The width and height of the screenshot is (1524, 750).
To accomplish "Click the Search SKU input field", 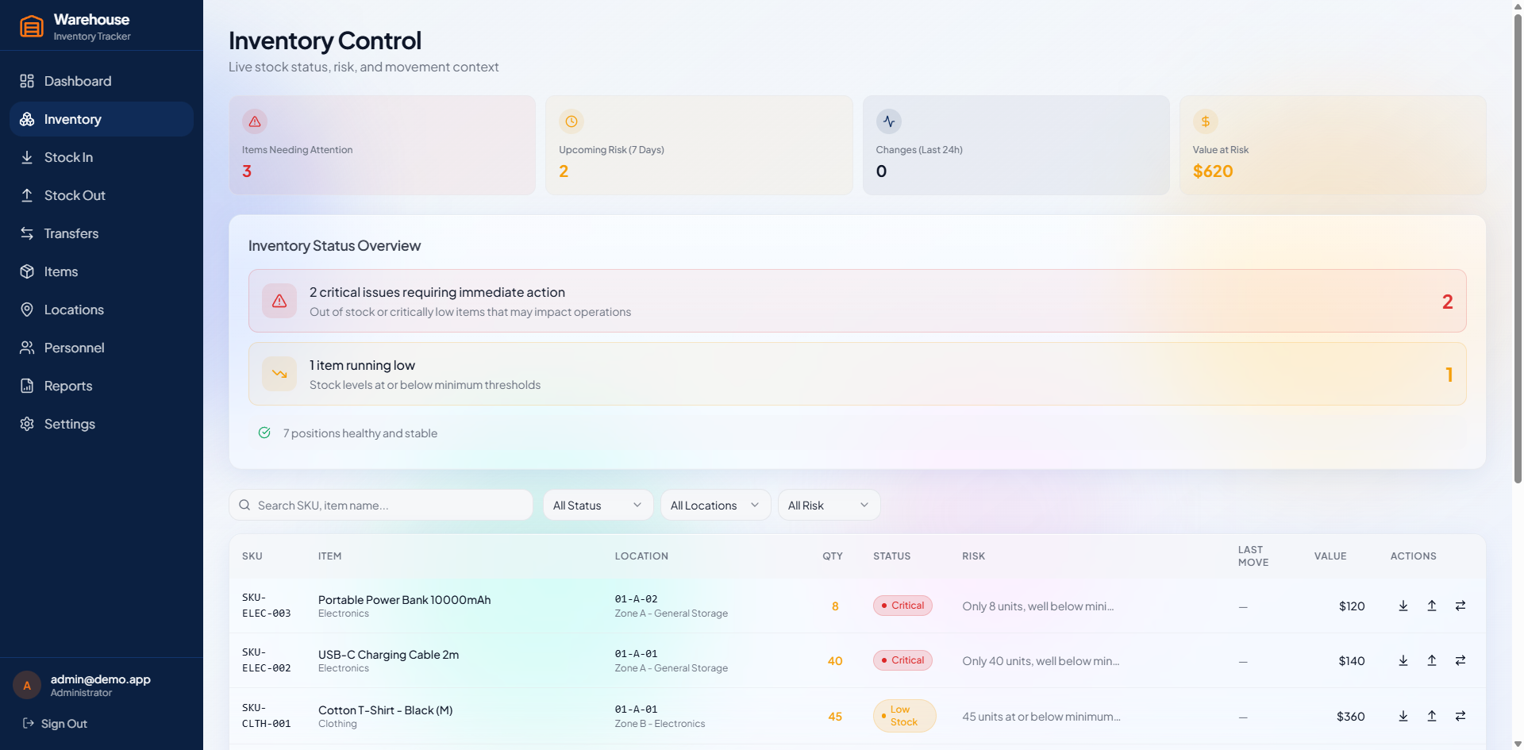I will 389,506.
